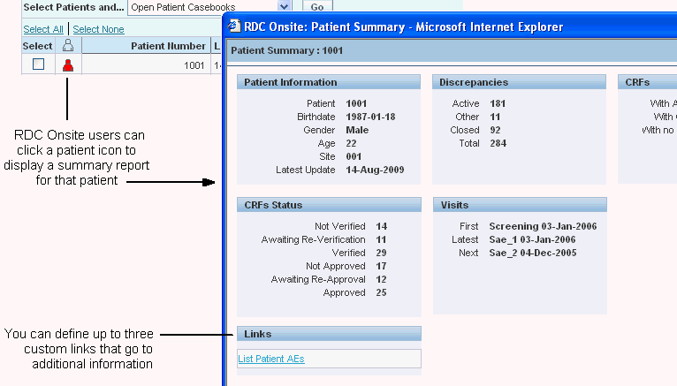Click the Select column header
This screenshot has height=386, width=677.
click(x=38, y=46)
